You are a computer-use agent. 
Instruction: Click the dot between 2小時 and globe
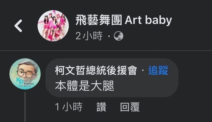click(109, 36)
